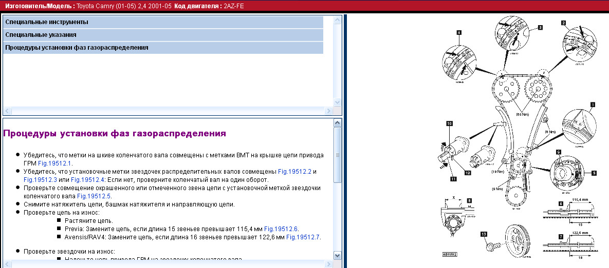609x268 pixels.
Task: Click diagram callout number 8
Action: tap(469, 200)
